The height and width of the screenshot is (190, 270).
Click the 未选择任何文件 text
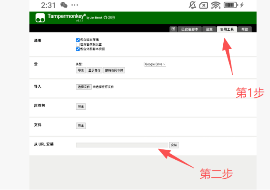(x=103, y=87)
